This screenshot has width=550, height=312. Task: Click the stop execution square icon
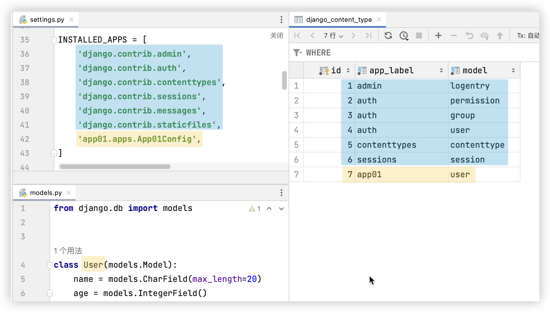pyautogui.click(x=419, y=36)
